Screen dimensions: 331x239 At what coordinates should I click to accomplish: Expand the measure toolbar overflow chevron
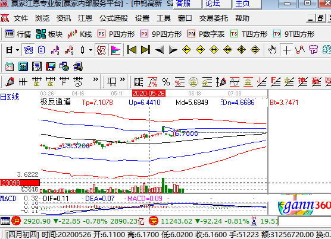pos(123,79)
